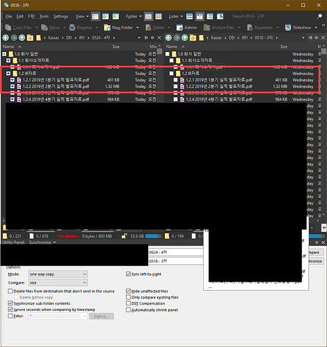Sort left pane by Name column
The height and width of the screenshot is (347, 327).
[8, 46]
